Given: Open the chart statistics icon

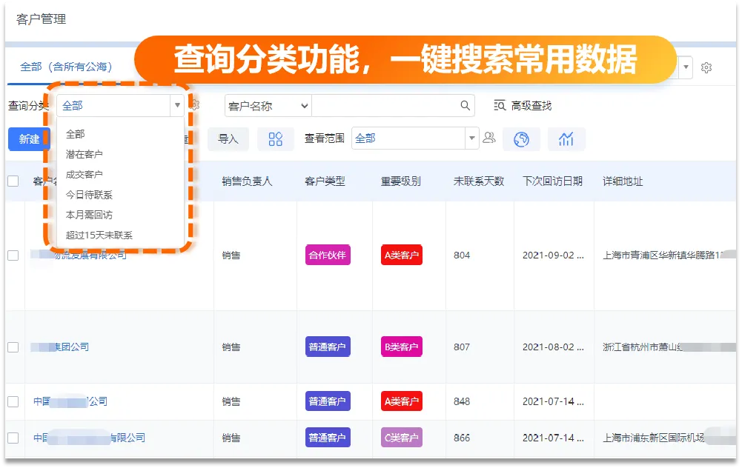Looking at the screenshot, I should (566, 139).
